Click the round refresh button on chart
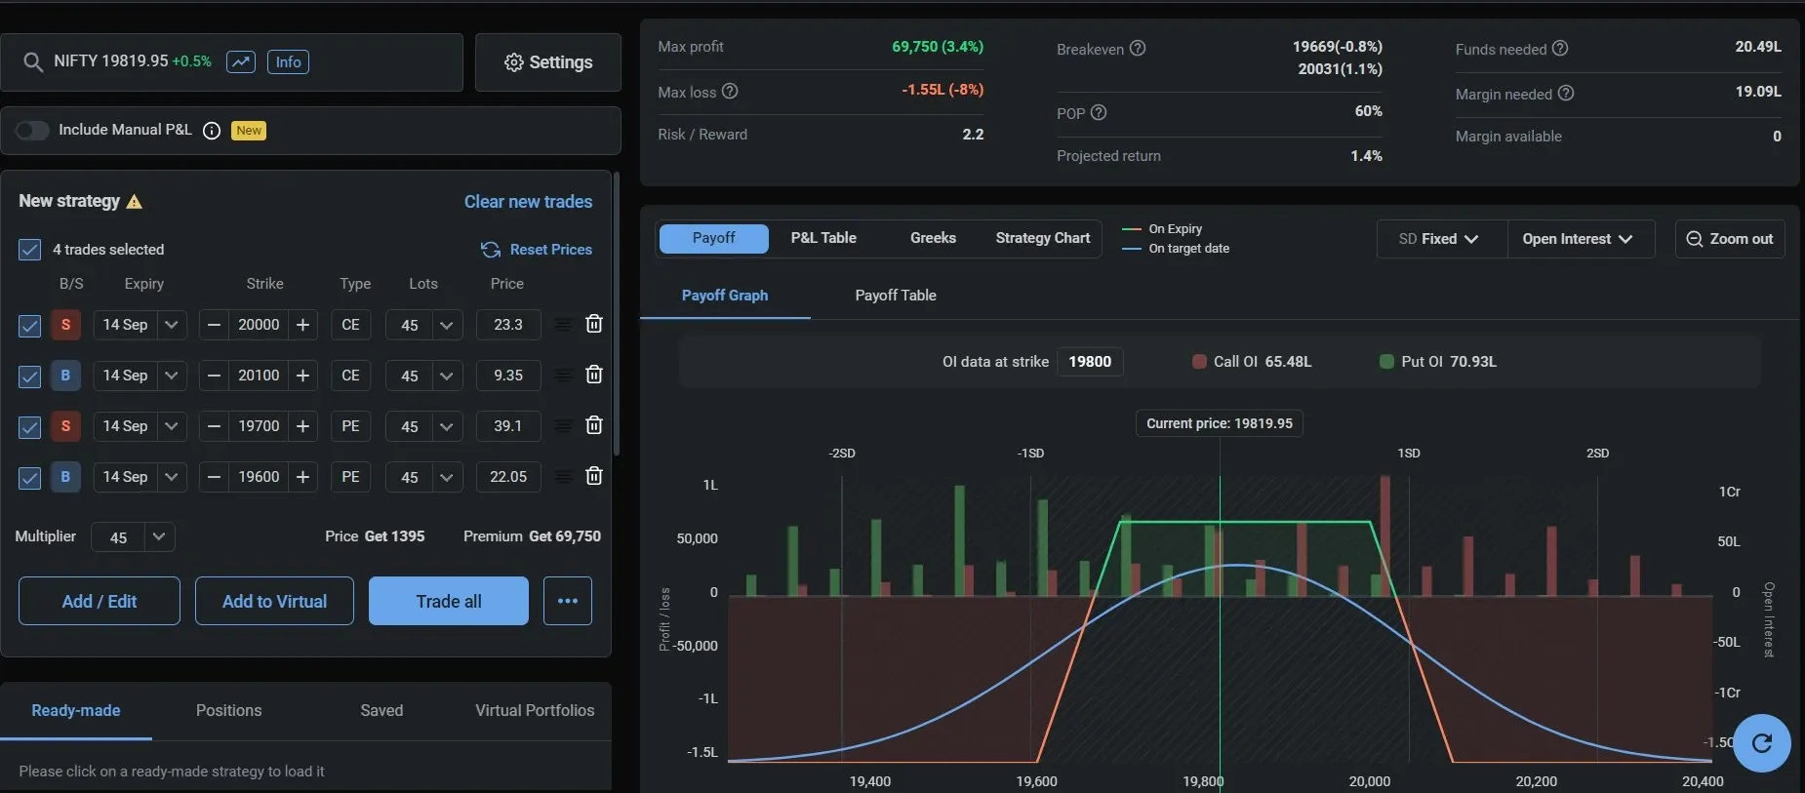This screenshot has width=1805, height=793. (1762, 743)
